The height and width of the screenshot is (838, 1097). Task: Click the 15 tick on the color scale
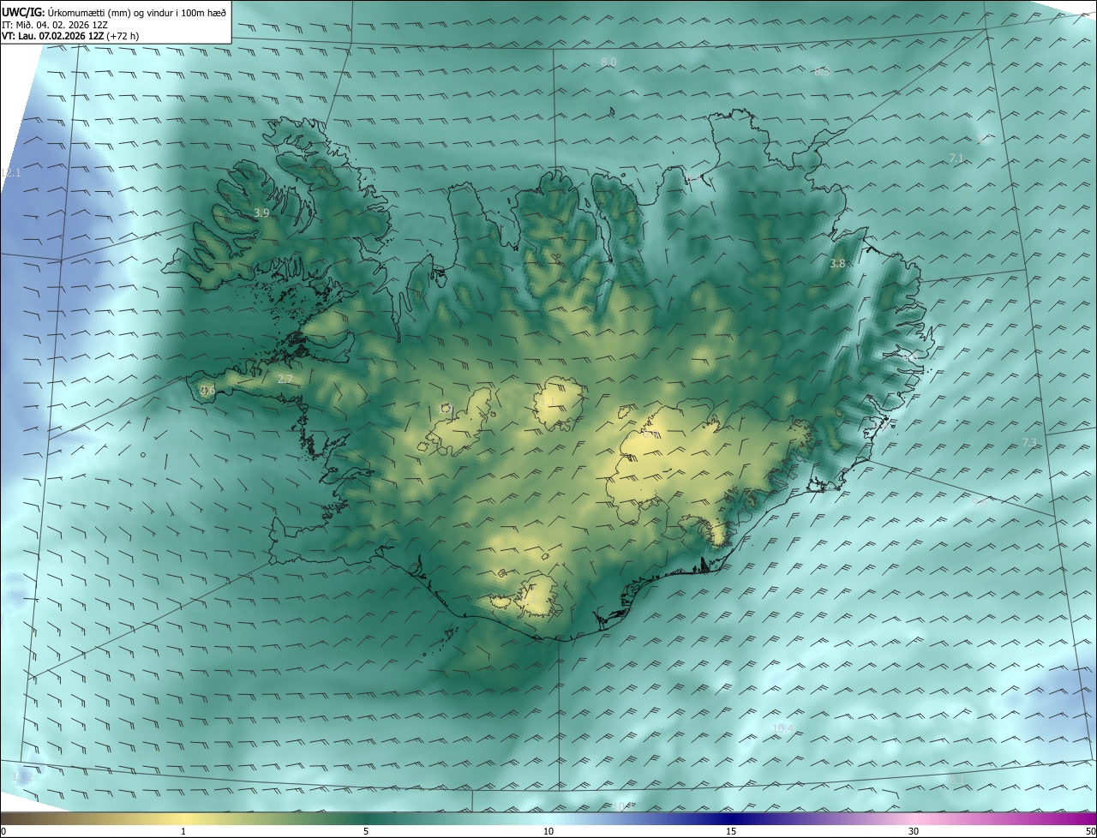731,831
